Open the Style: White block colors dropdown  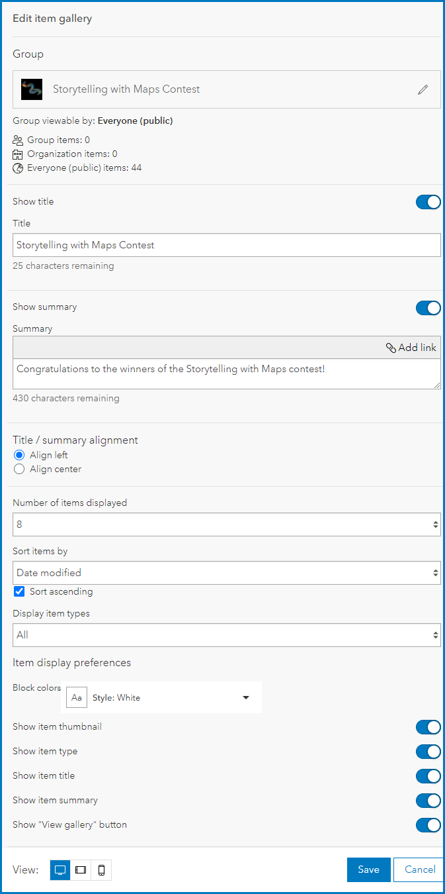coord(171,697)
